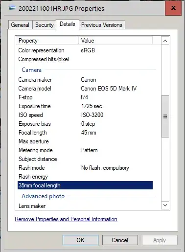
Task: Switch to the General tab
Action: coord(20,25)
